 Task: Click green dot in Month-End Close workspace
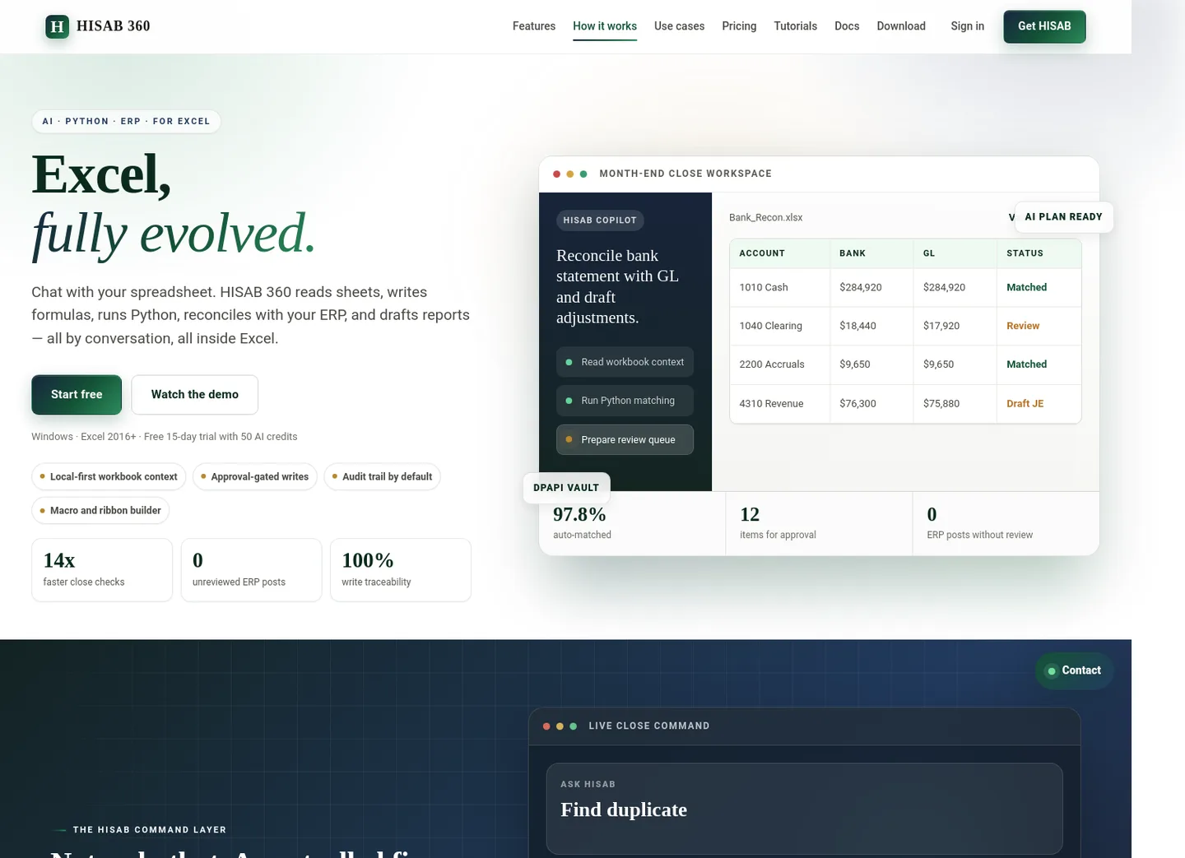(583, 174)
